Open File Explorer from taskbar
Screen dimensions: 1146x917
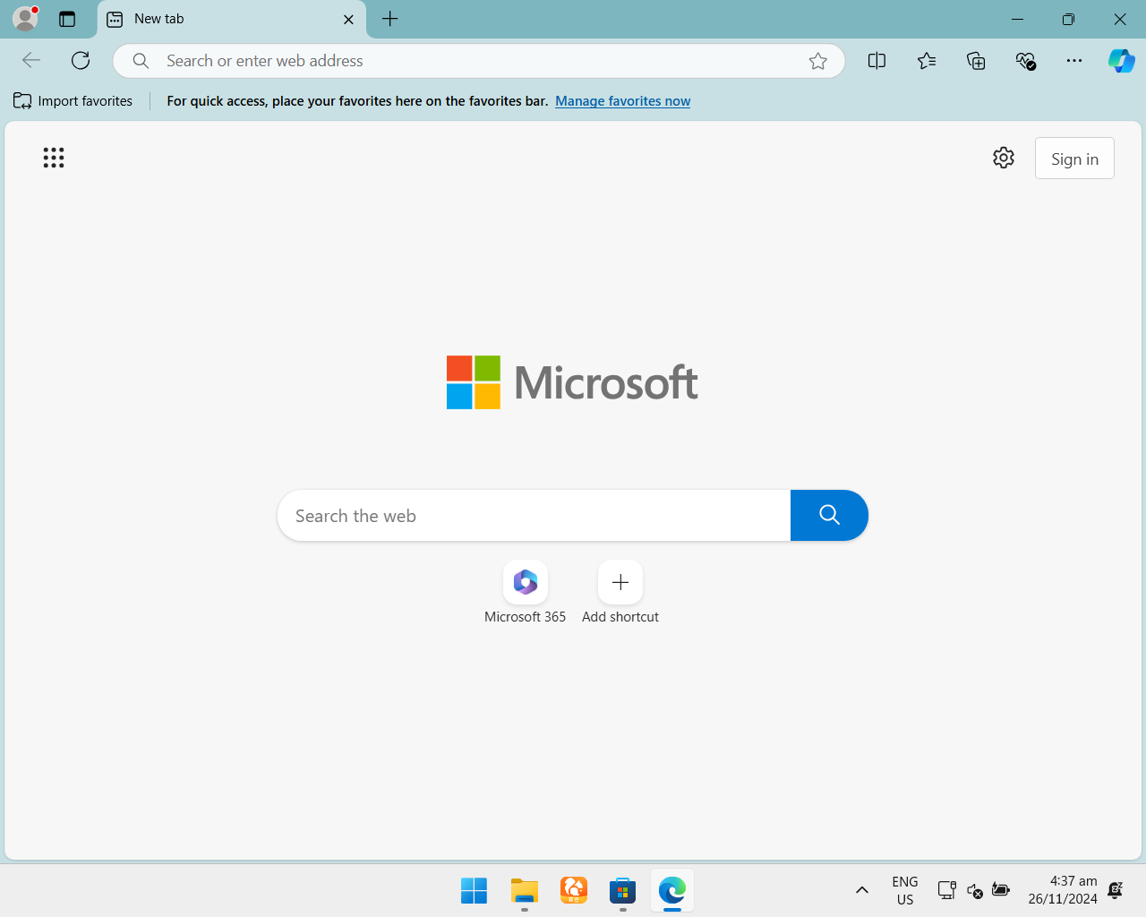(x=524, y=890)
